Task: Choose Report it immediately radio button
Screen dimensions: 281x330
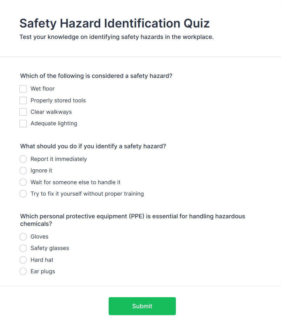Action: (x=23, y=159)
